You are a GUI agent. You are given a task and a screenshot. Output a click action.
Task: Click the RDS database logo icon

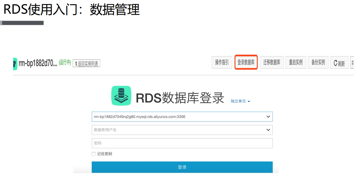[x=121, y=96]
